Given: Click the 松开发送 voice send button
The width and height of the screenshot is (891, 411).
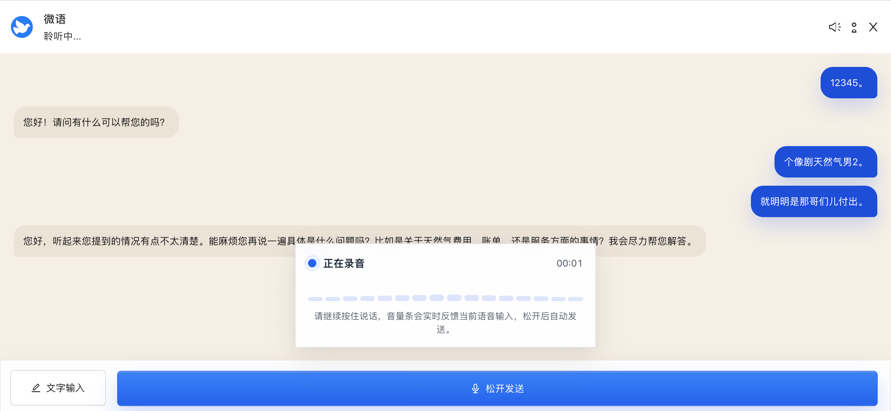Looking at the screenshot, I should tap(497, 388).
